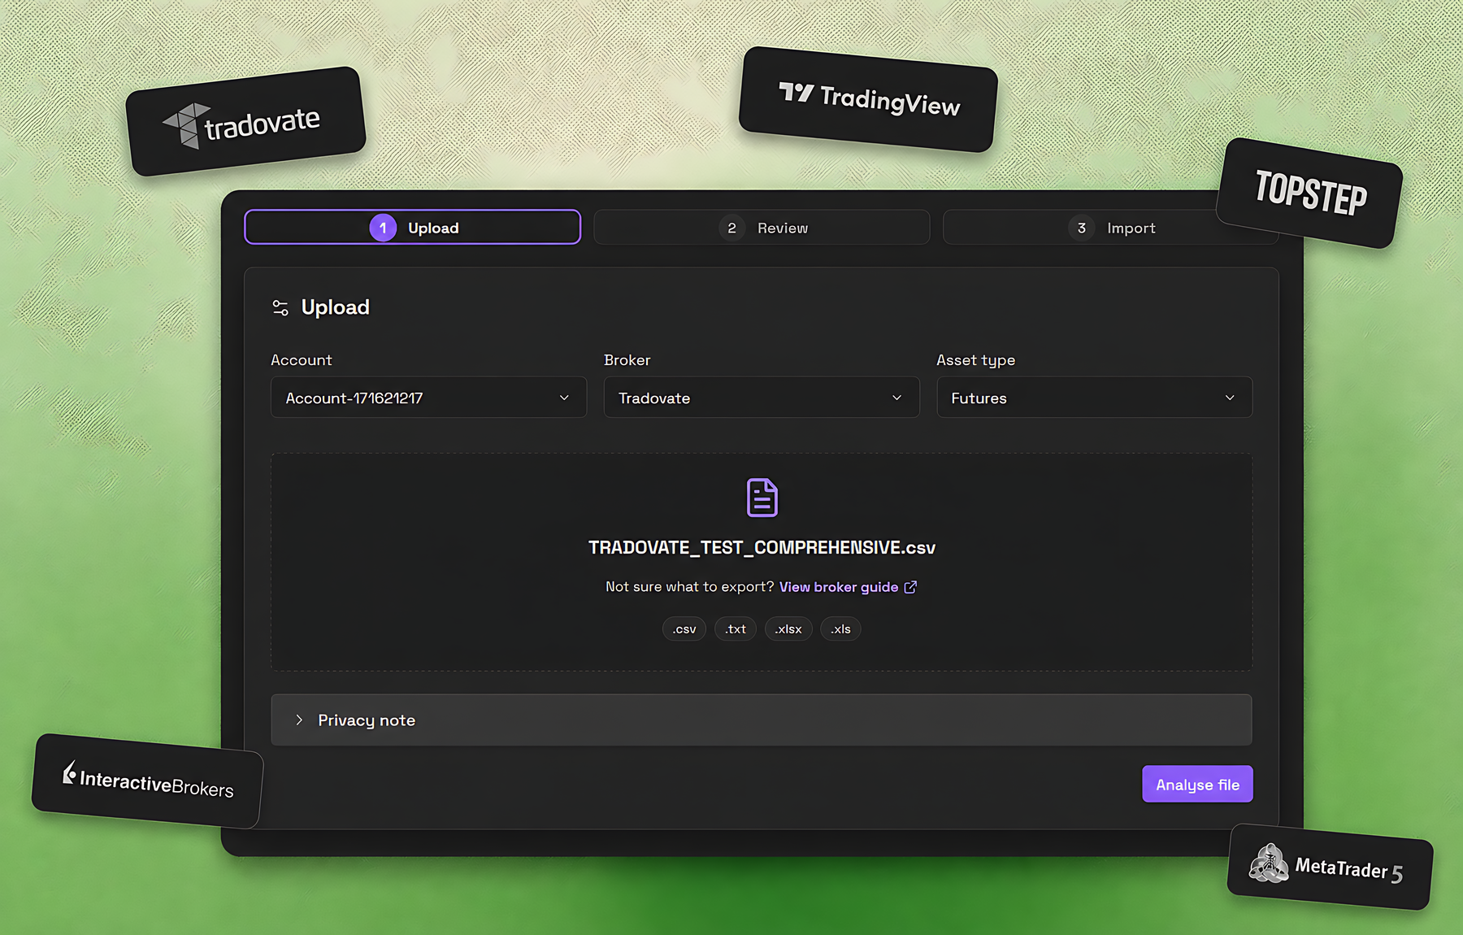Screen dimensions: 1463x935
Task: Click the Upload section heading
Action: click(x=335, y=307)
